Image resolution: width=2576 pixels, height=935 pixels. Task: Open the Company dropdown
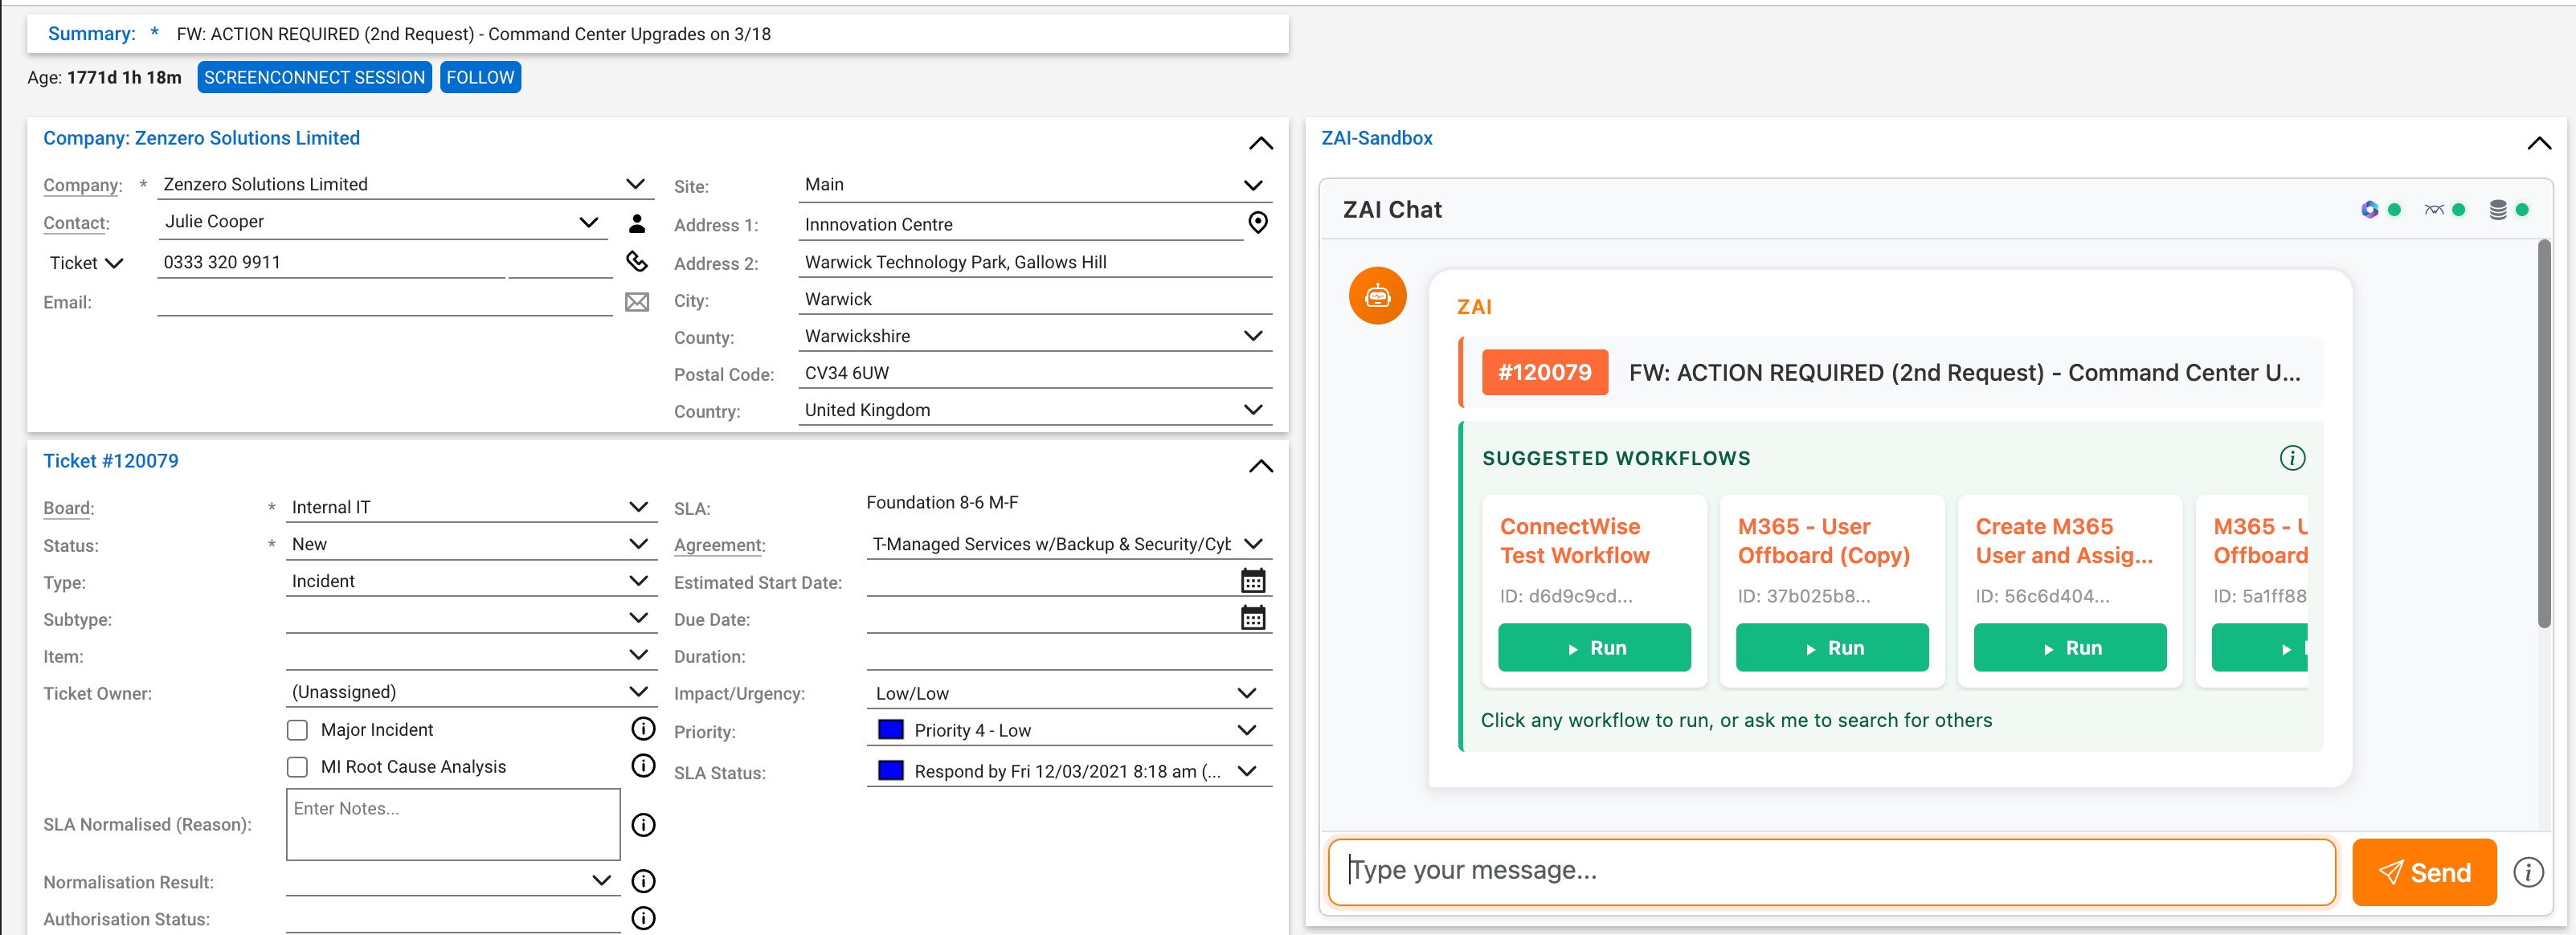[x=635, y=184]
